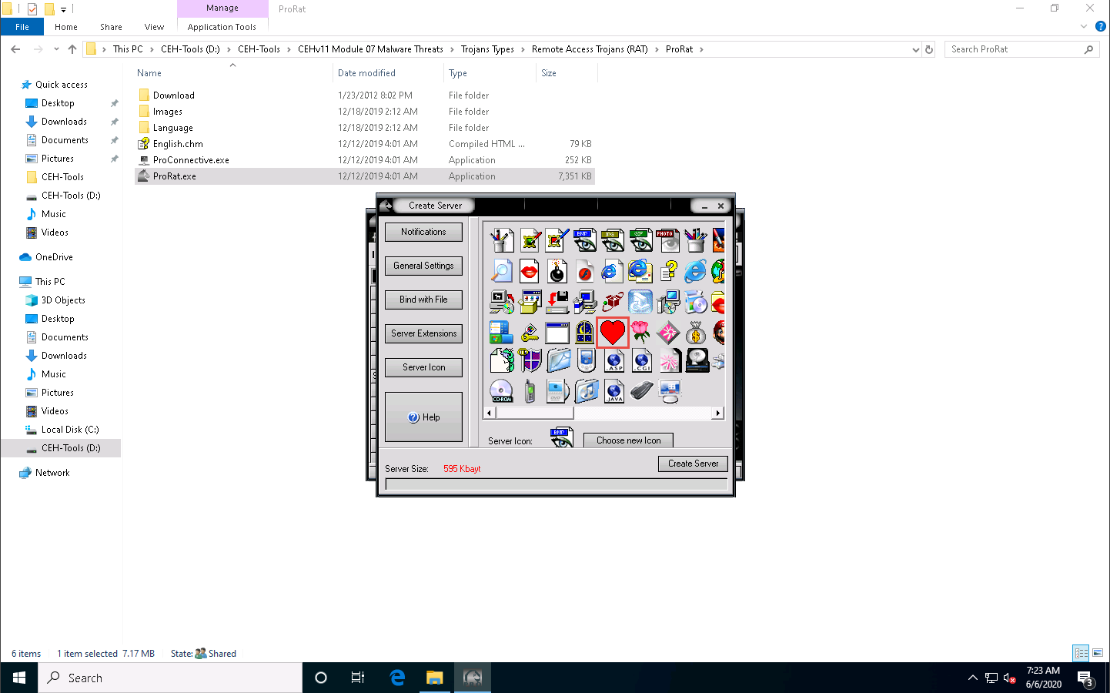The image size is (1110, 693).
Task: Pick the BMP eye file icon
Action: [x=585, y=240]
